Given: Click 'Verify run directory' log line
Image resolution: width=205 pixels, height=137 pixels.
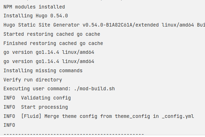Looking at the screenshot, I should (x=33, y=80).
